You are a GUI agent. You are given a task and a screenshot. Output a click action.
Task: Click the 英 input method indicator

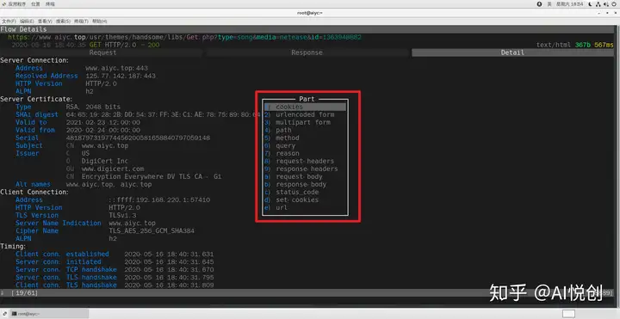[549, 4]
